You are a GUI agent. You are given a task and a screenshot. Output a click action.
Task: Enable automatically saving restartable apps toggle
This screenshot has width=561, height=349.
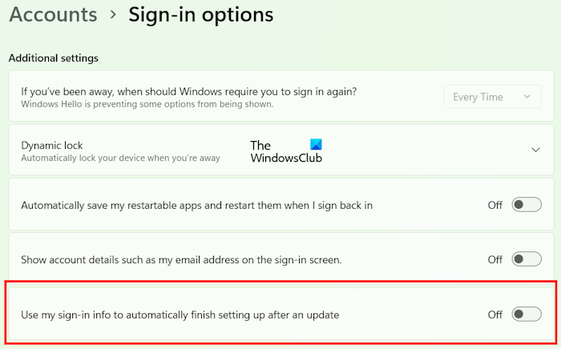[527, 205]
